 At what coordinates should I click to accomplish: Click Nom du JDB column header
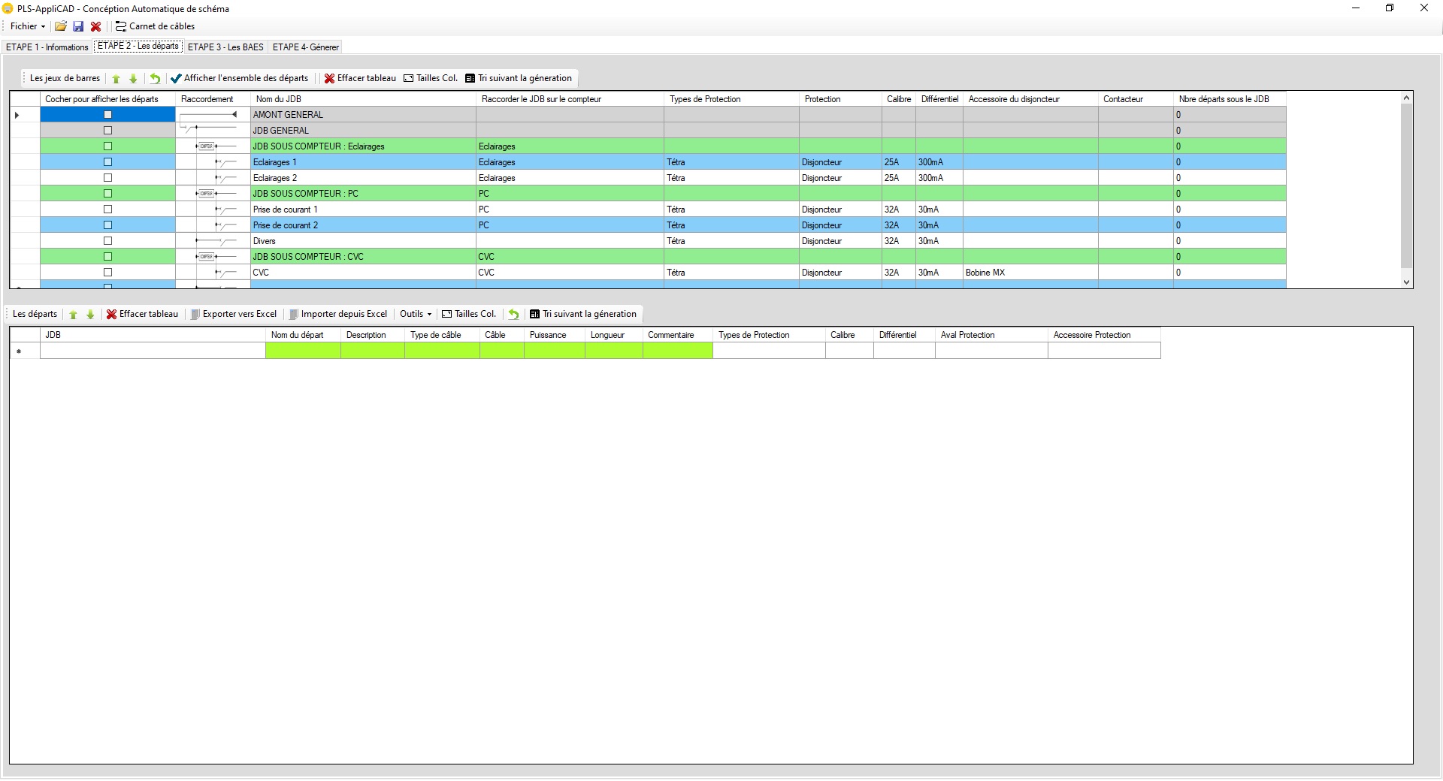tap(363, 99)
